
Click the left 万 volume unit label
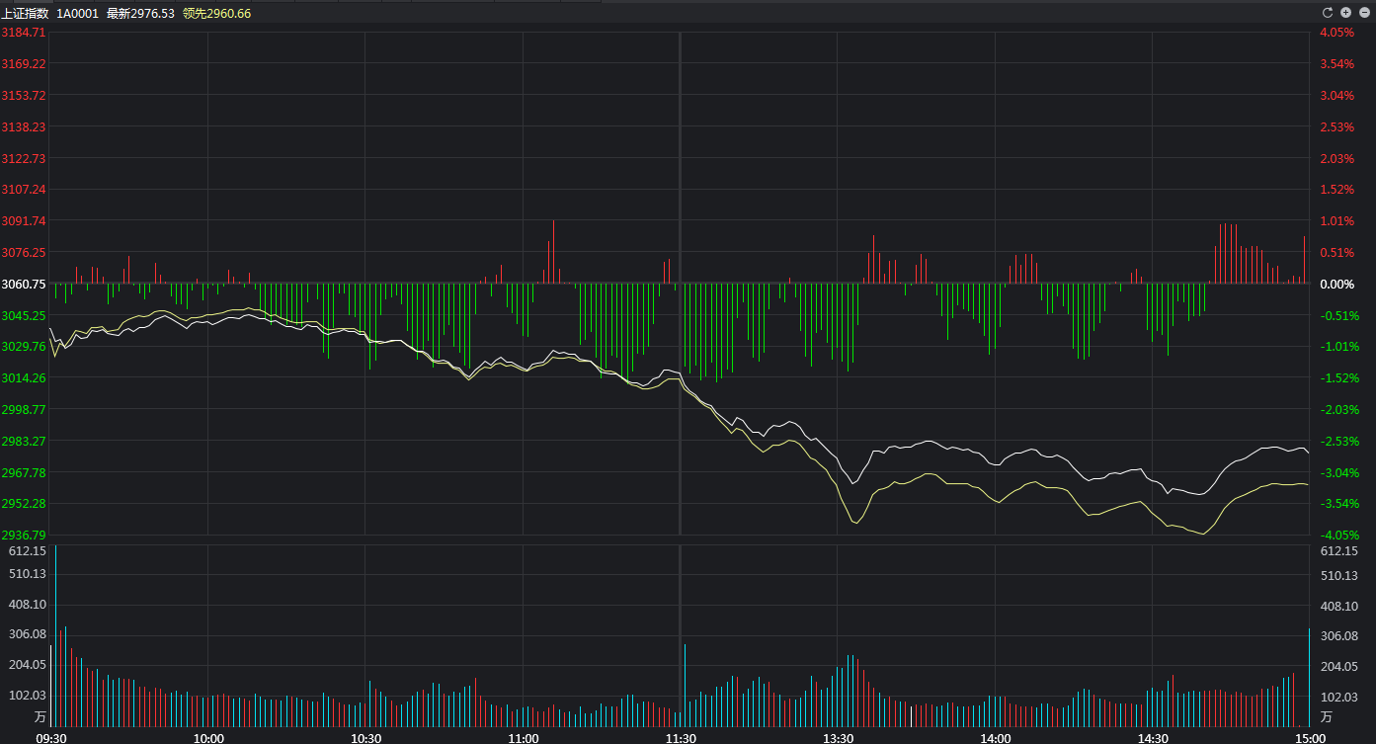[40, 716]
